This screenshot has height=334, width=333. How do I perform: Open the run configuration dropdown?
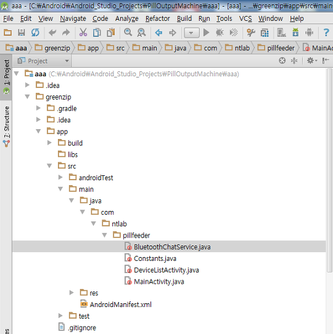[192, 33]
